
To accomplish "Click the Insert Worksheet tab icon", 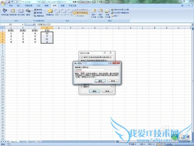I will coord(38,142).
